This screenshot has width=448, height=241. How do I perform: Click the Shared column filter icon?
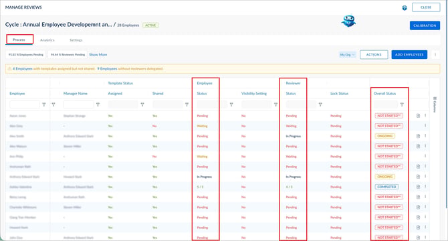[187, 104]
